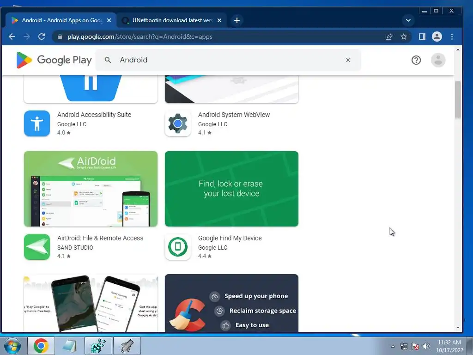Click the Find, lock or erase banner
Viewport: 473px width, 355px height.
pyautogui.click(x=231, y=189)
